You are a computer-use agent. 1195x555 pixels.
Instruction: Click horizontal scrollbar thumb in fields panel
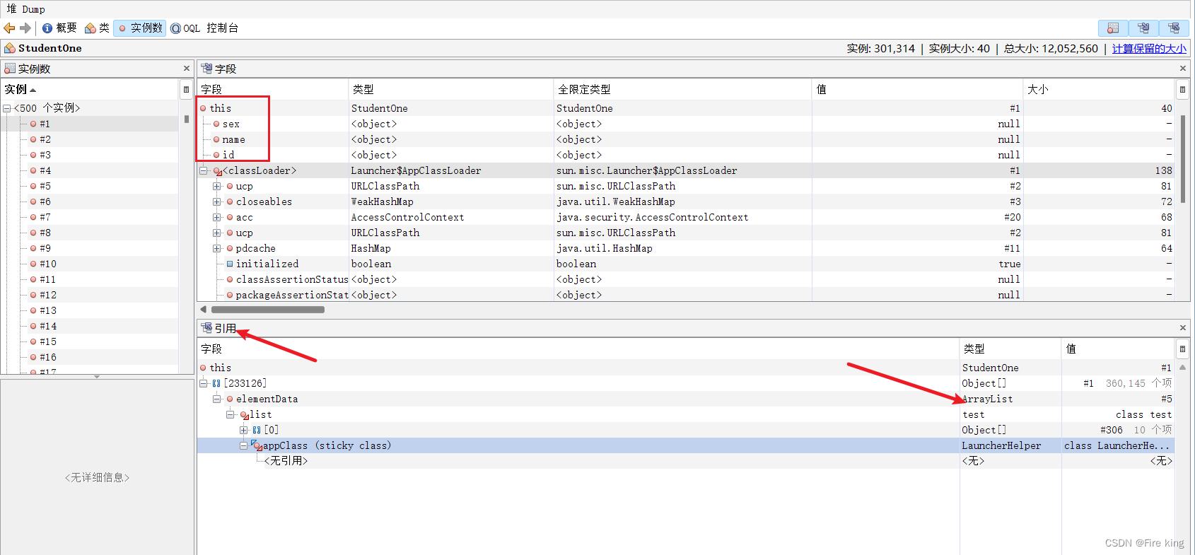coord(268,310)
